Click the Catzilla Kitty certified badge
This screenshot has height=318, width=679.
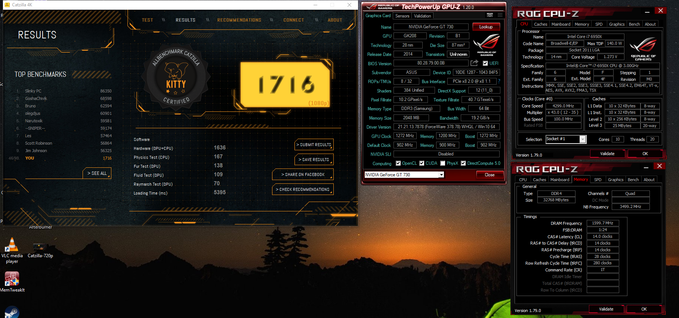(176, 78)
